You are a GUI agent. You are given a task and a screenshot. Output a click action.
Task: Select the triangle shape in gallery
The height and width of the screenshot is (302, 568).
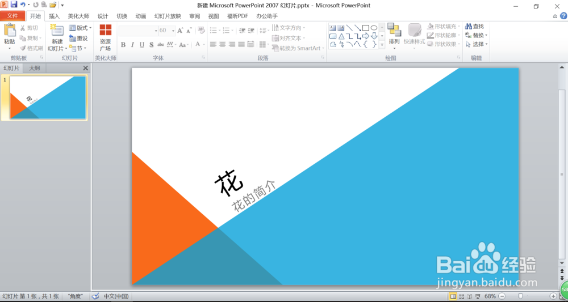(341, 36)
